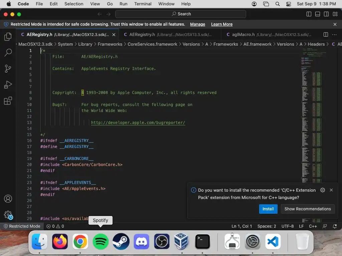
Task: Open the Accounts menu in the activity bar
Action: coord(8,199)
